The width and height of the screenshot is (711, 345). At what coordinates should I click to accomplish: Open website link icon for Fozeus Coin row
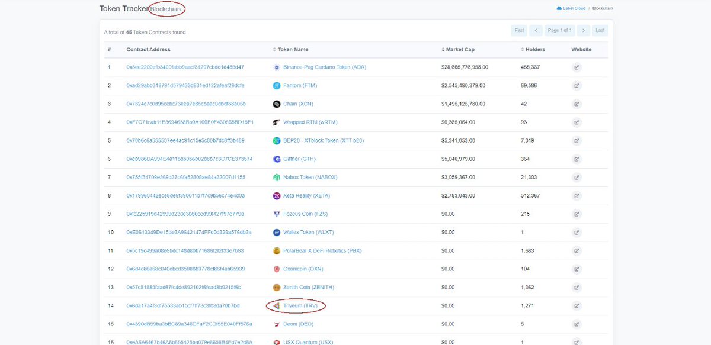577,214
